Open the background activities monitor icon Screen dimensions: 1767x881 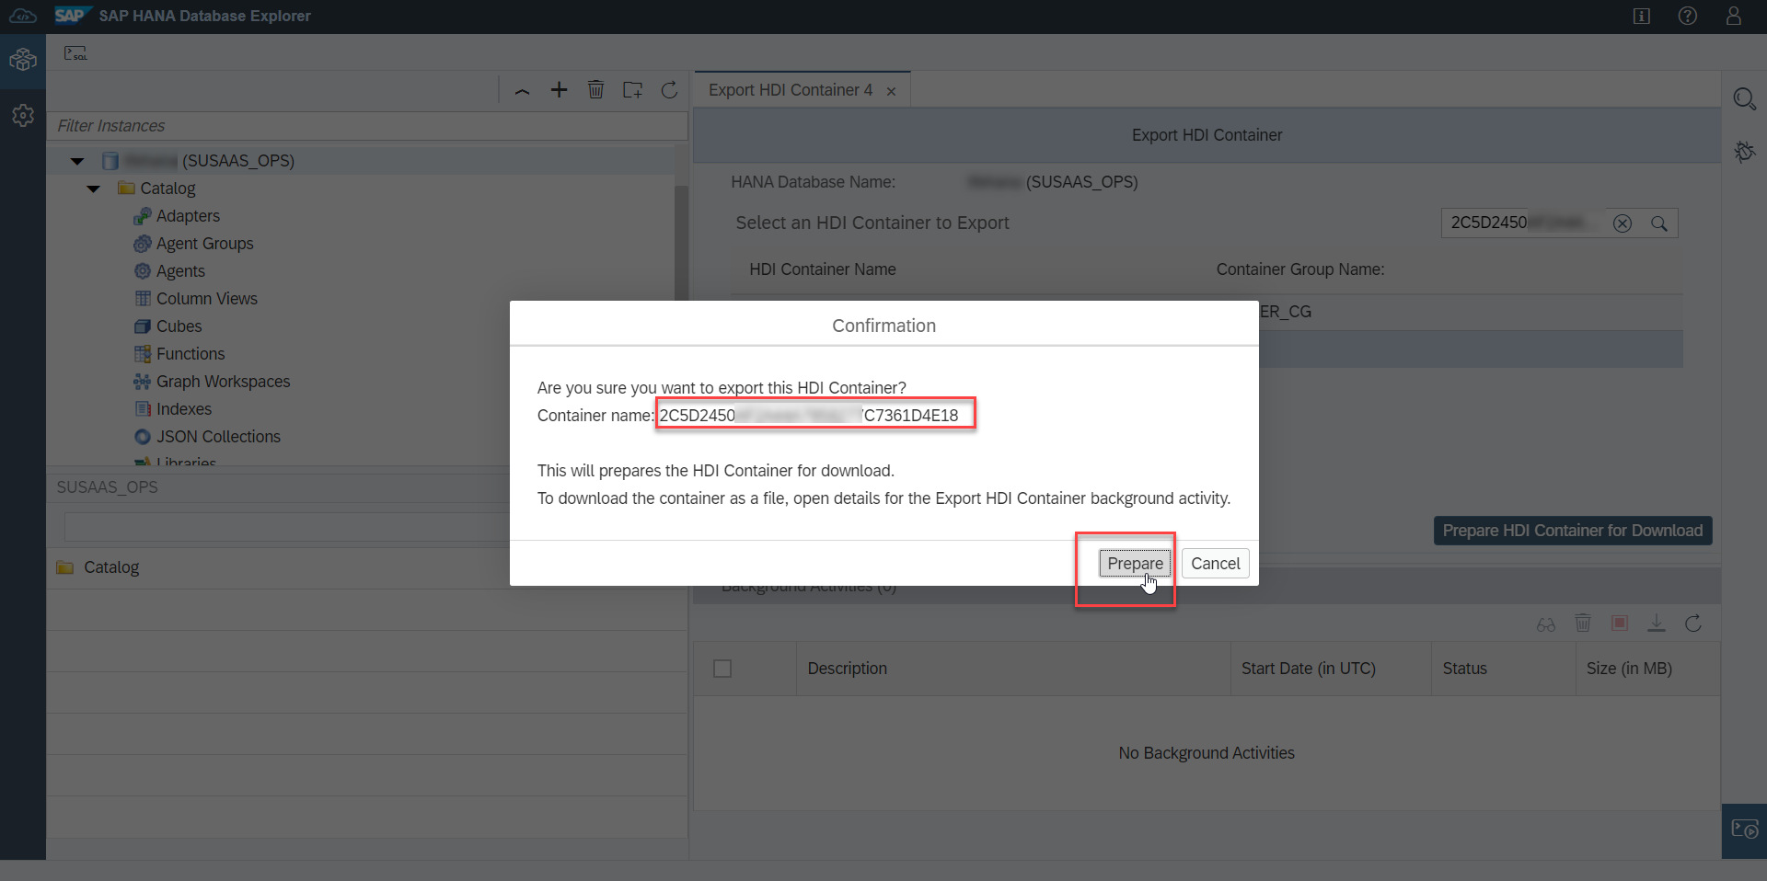(x=1744, y=830)
